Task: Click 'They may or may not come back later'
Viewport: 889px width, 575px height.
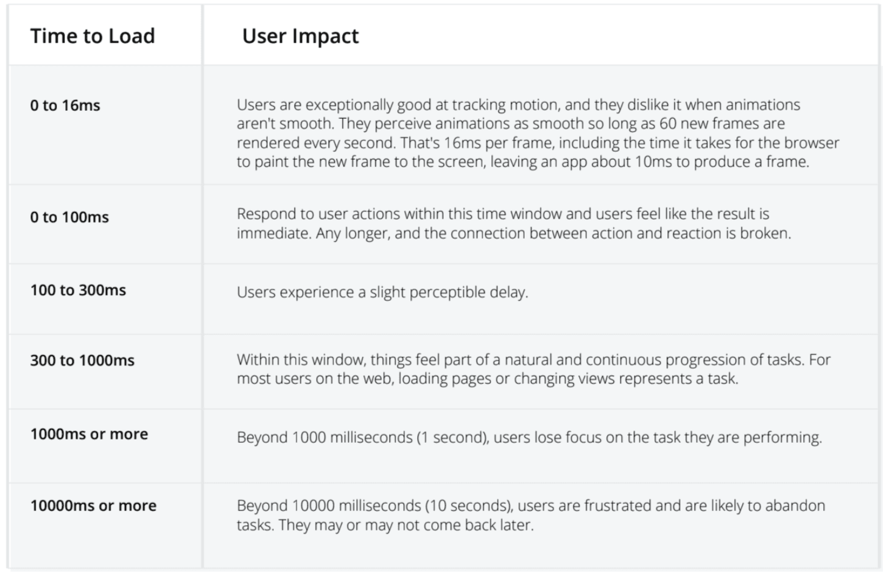Action: [406, 525]
